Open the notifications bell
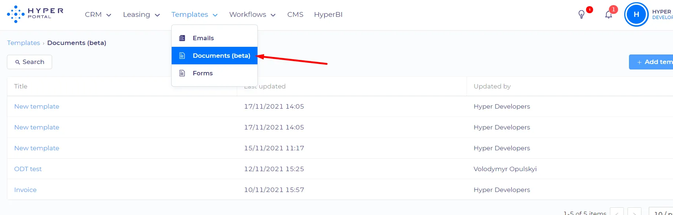The height and width of the screenshot is (215, 673). pos(608,15)
